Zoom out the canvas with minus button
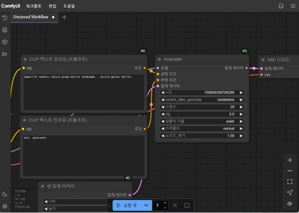The width and height of the screenshot is (299, 213). [x=290, y=171]
